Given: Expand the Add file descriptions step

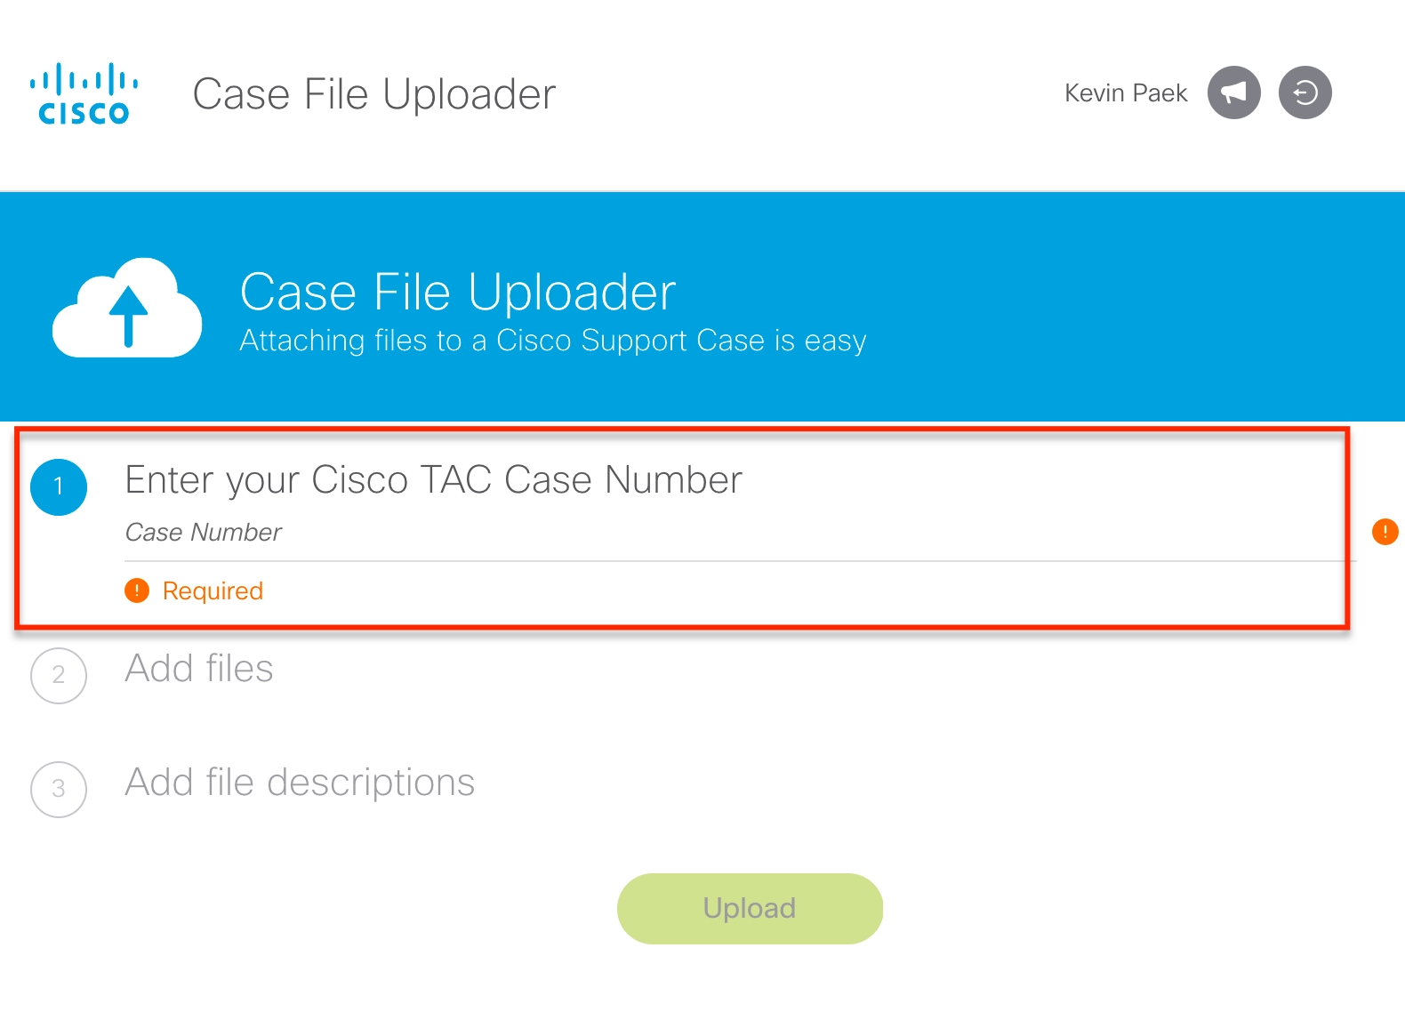Looking at the screenshot, I should (300, 783).
